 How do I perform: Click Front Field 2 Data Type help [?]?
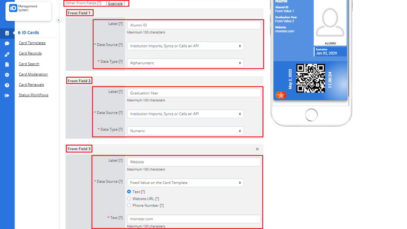tap(120, 129)
